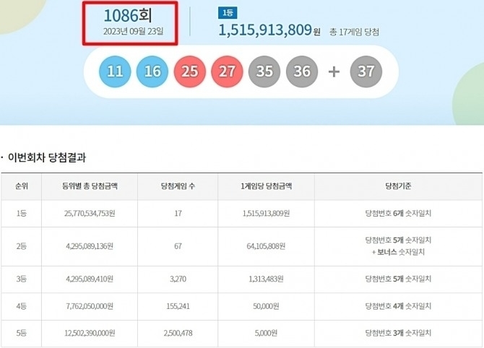The height and width of the screenshot is (348, 484).
Task: Click the text 총 17게임 당첨
Action: point(354,32)
